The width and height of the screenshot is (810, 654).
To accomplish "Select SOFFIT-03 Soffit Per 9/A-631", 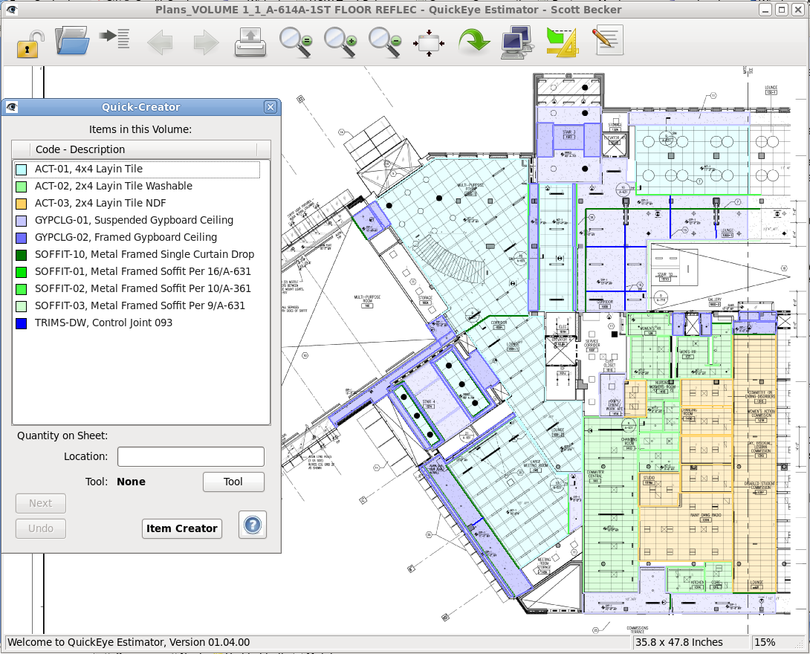I will tap(137, 305).
